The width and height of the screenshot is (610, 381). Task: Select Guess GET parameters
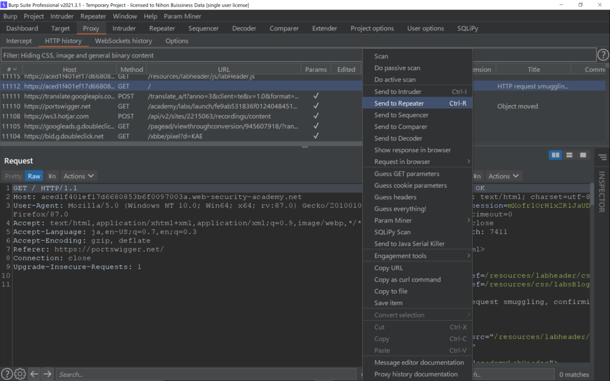point(418,174)
